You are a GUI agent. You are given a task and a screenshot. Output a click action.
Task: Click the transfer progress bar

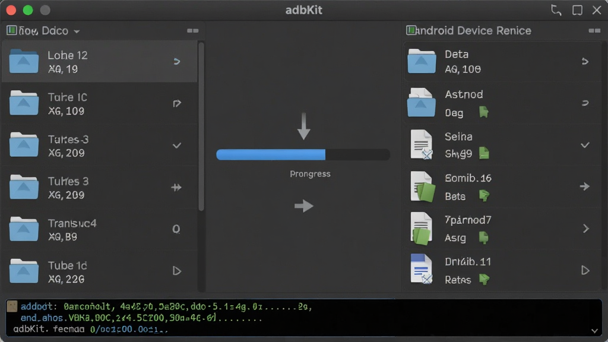pyautogui.click(x=303, y=154)
